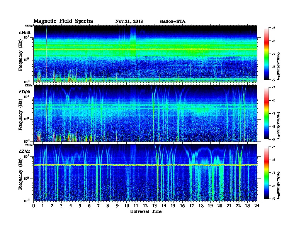Screen dimensions: 306x236
Task: Select the date "Nov.21, 2013"
Action: 129,22
